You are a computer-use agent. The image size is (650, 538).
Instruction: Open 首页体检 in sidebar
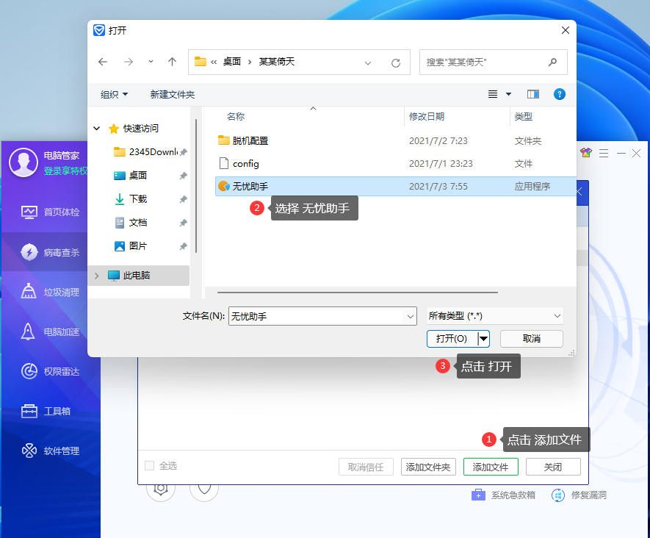point(50,212)
